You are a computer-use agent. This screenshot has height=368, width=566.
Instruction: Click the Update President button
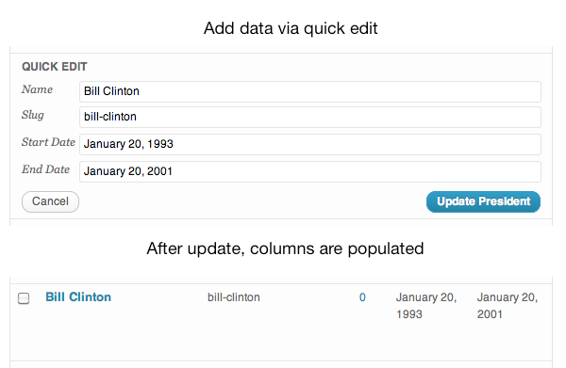[x=483, y=201]
